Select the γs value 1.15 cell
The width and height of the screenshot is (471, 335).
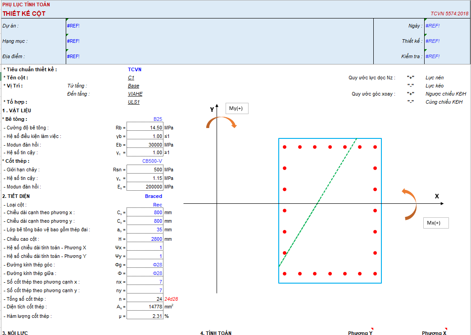coord(145,178)
